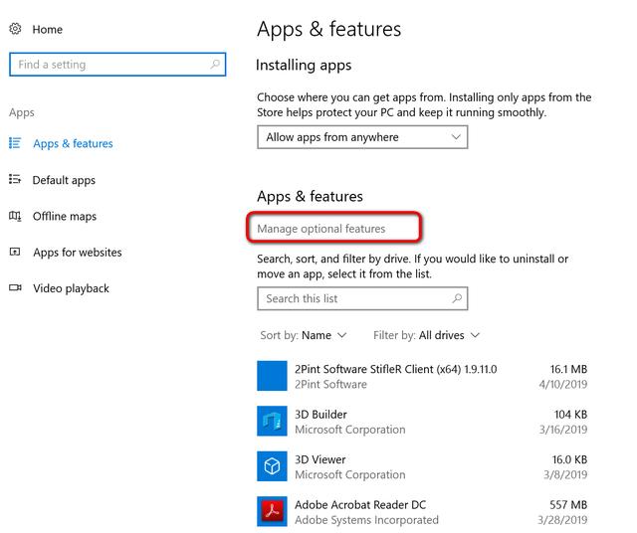This screenshot has width=637, height=533.
Task: Go to Home settings
Action: click(48, 29)
